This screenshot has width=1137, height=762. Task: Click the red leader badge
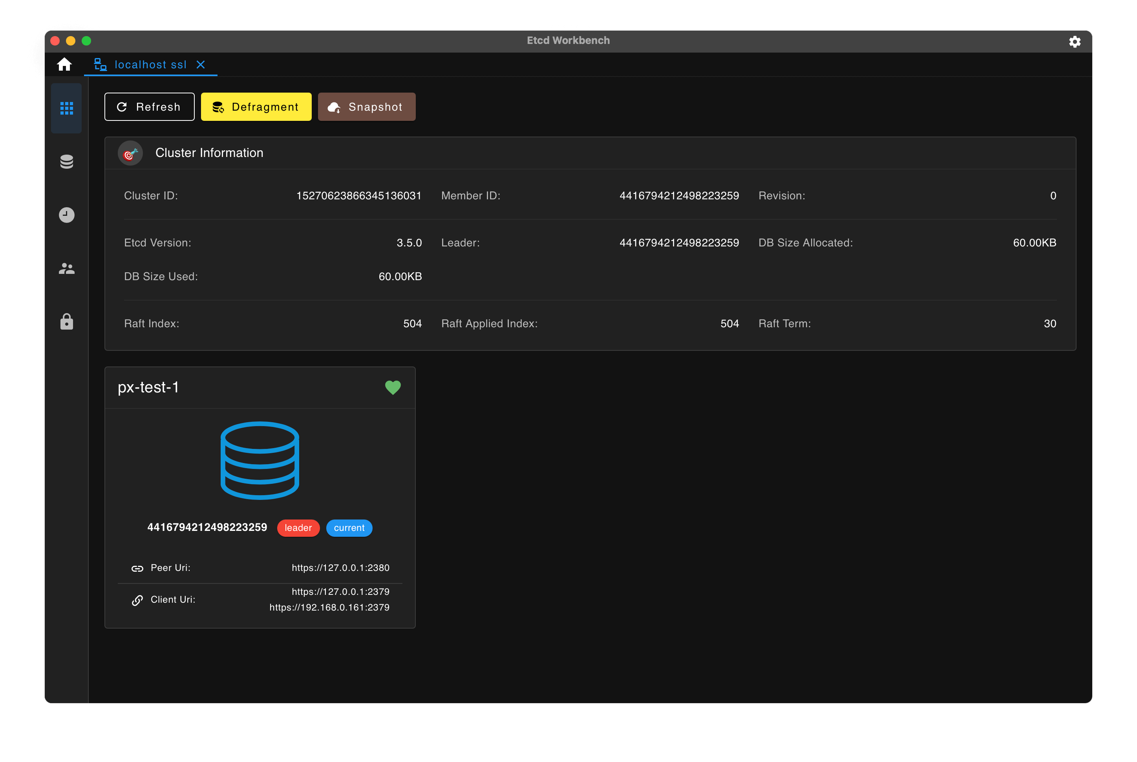pos(298,528)
